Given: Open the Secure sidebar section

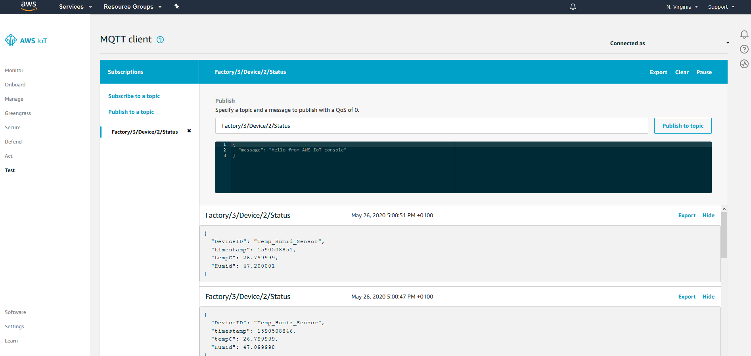Looking at the screenshot, I should (x=13, y=128).
